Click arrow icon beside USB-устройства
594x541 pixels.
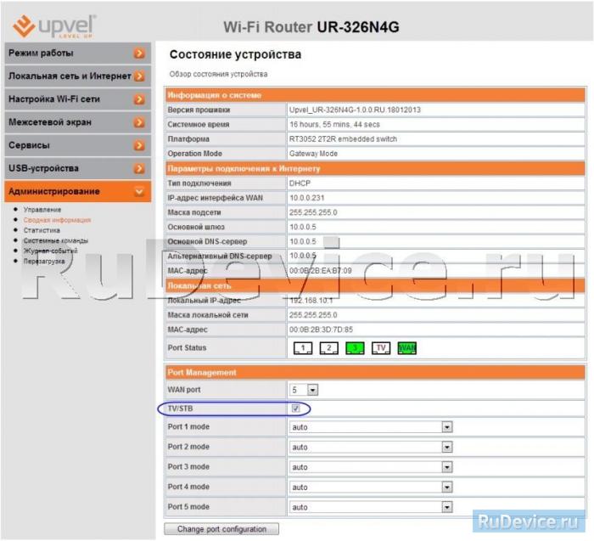(x=139, y=168)
